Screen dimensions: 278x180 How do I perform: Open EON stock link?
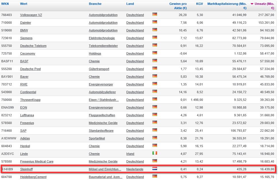(24, 107)
